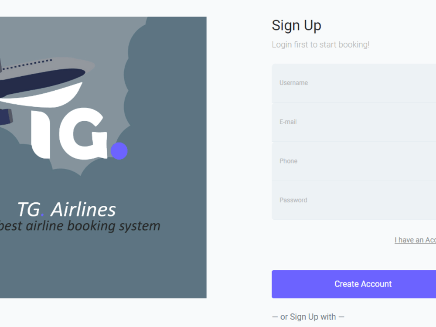Click the "TG. Airlines" banner title
Viewport: 436px width, 327px height.
(x=66, y=209)
